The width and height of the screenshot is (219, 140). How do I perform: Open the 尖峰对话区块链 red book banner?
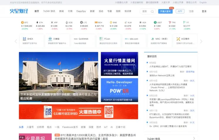click(x=78, y=112)
